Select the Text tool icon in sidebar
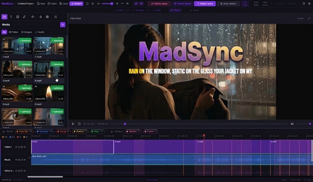Screen dimensions: 313x182 11,17
